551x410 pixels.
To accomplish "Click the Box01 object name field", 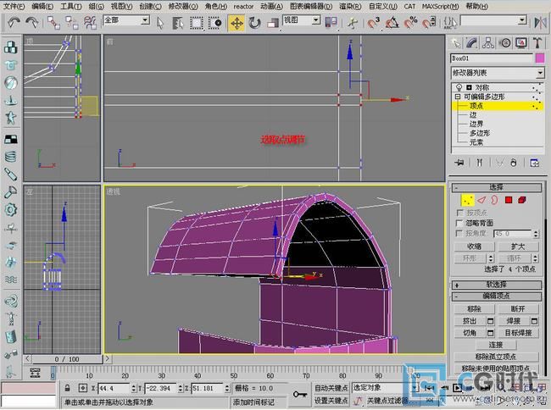I will click(492, 58).
